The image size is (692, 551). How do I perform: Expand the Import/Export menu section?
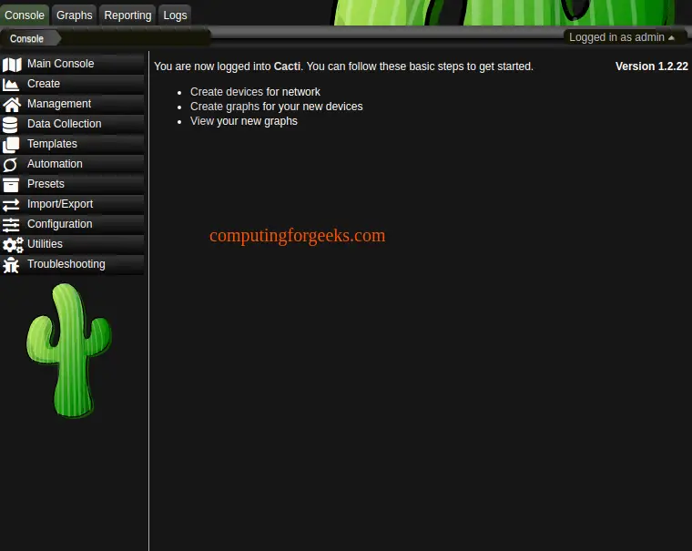(x=72, y=204)
